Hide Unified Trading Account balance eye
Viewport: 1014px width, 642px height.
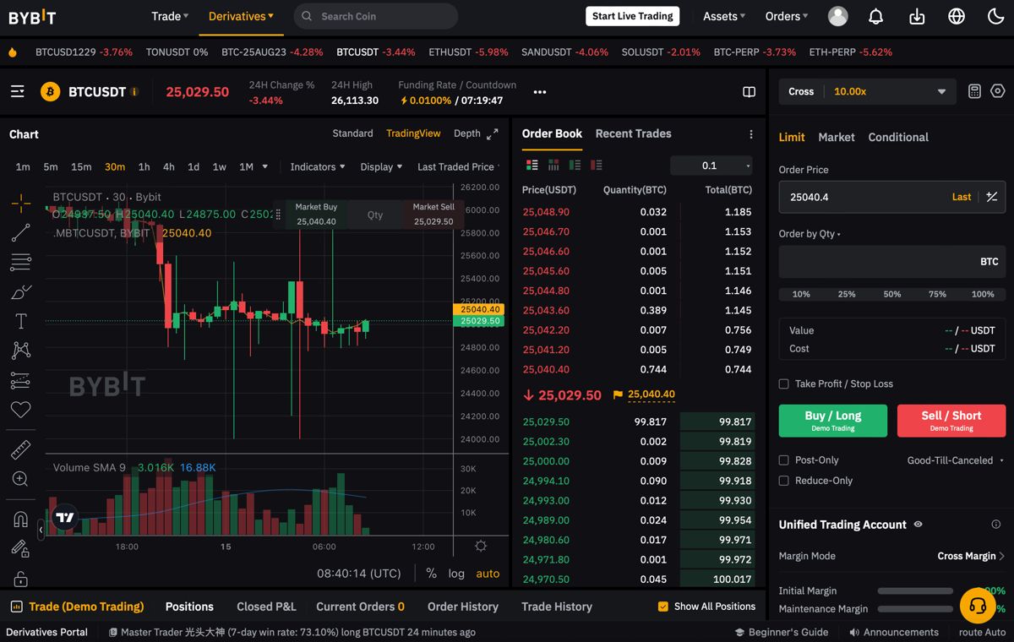tap(919, 525)
